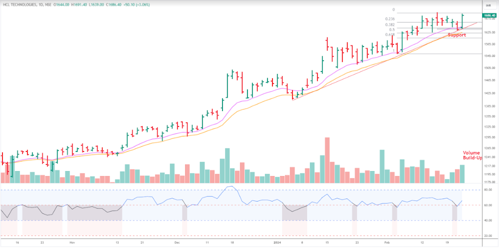Open the INR currency selector

486,4
